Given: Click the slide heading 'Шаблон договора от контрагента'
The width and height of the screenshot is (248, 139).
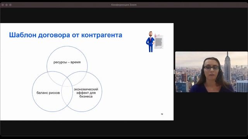Looking at the screenshot, I should 65,35.
